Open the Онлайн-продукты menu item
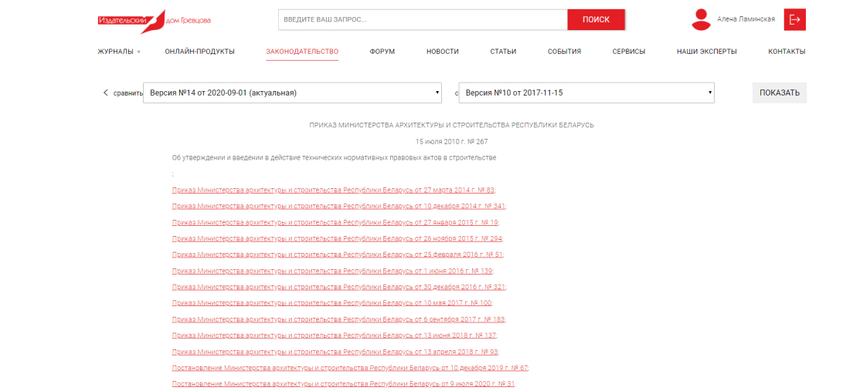This screenshot has width=853, height=391. click(x=199, y=52)
